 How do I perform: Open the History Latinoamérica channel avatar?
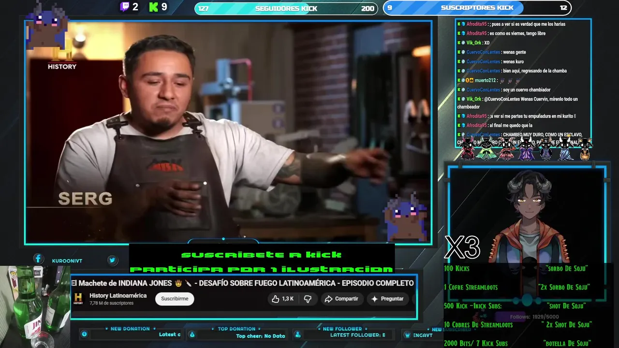point(78,299)
